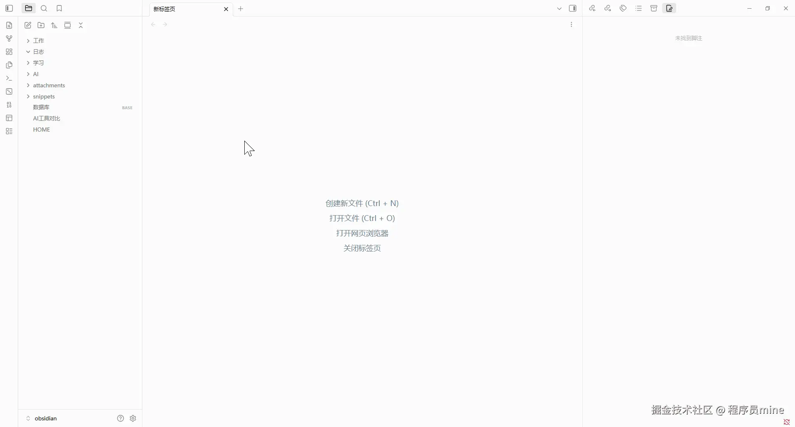Open the canvas grid ribbon icon
The width and height of the screenshot is (795, 427).
(x=9, y=52)
